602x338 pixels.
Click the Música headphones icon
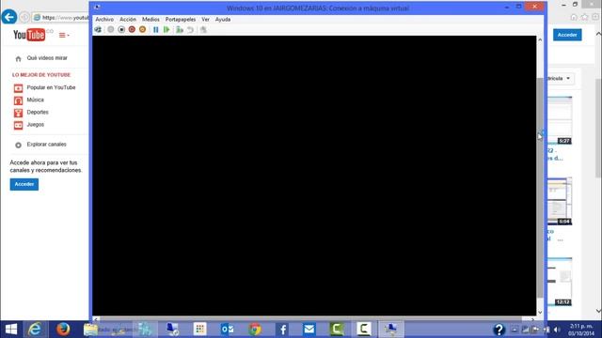(x=18, y=100)
